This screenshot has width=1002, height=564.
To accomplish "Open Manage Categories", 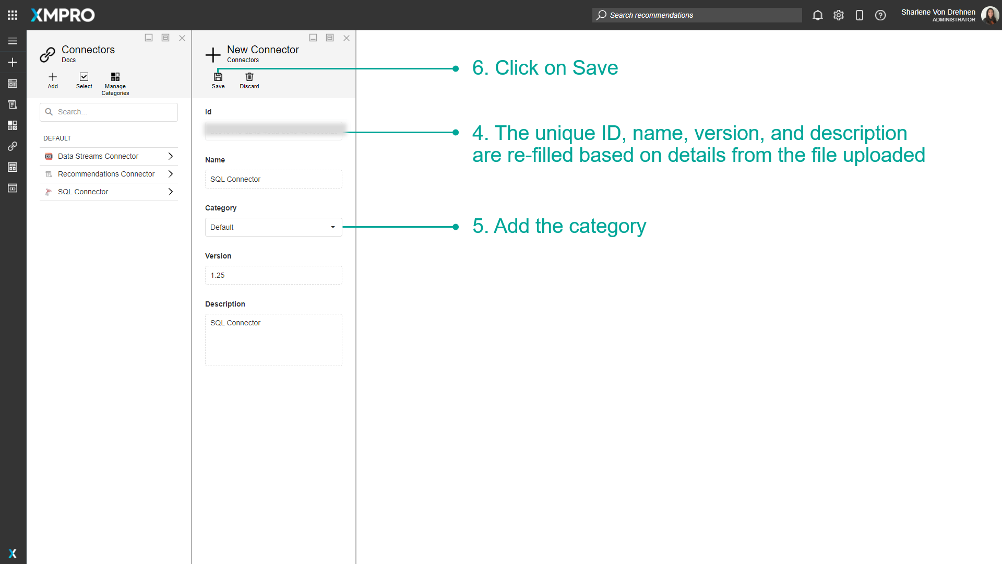I will 115,77.
